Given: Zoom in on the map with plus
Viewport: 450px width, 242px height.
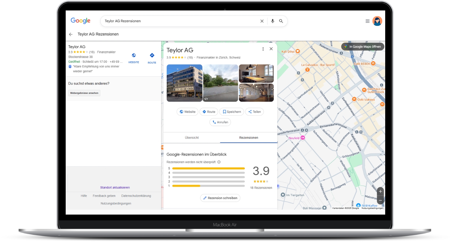Looking at the screenshot, I should pos(380,191).
